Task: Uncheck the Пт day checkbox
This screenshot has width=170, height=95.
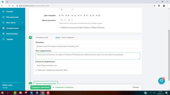Action: click(x=84, y=16)
